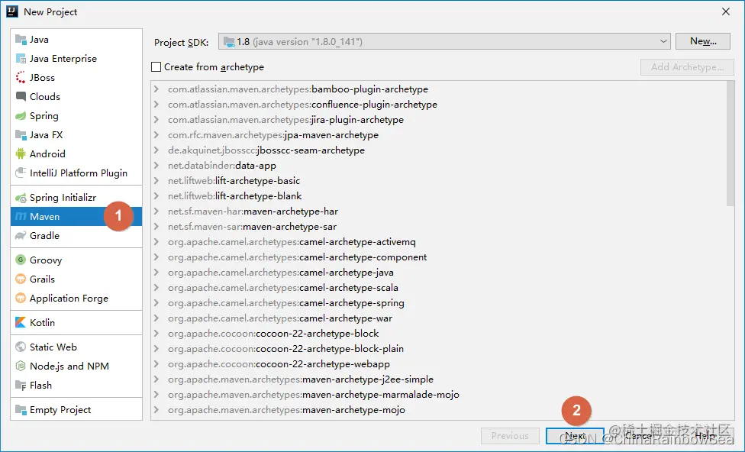
Task: Click the Gradle elephant icon
Action: tap(21, 235)
